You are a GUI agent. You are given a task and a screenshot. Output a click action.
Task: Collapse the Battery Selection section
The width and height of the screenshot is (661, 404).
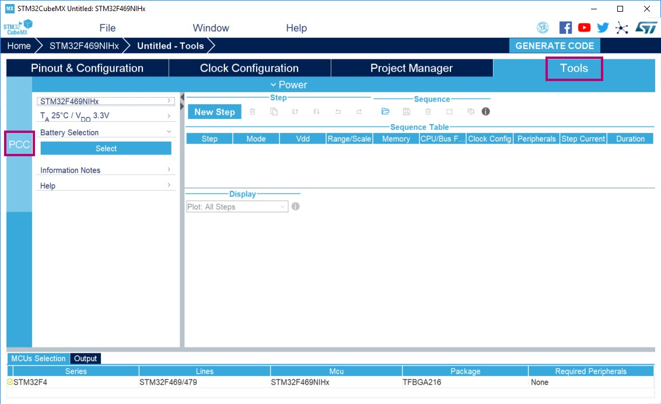coord(106,132)
